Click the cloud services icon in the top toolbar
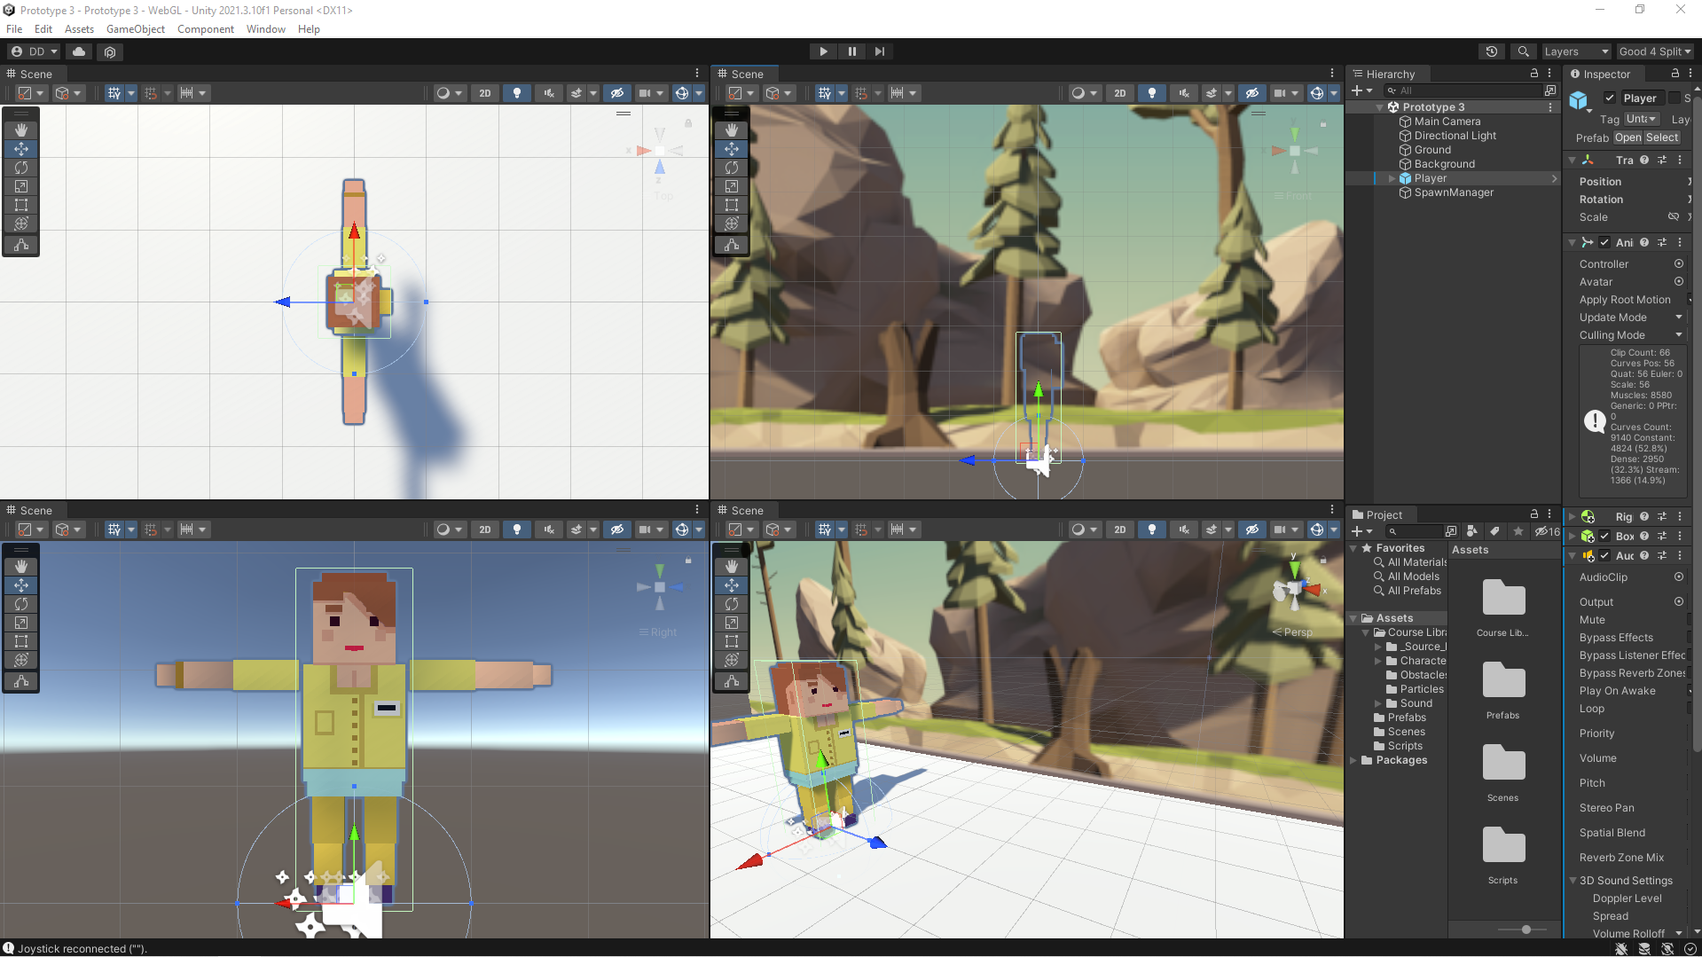The width and height of the screenshot is (1702, 957). [x=79, y=51]
